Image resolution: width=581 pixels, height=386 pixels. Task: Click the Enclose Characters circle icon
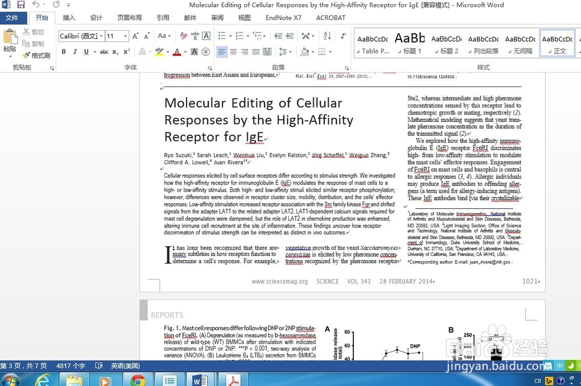(x=206, y=52)
